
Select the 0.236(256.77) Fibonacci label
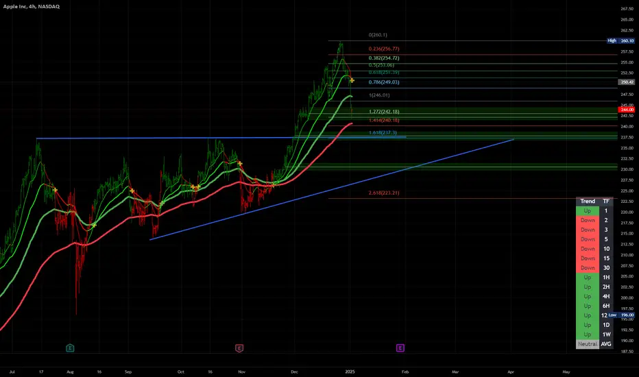[384, 49]
